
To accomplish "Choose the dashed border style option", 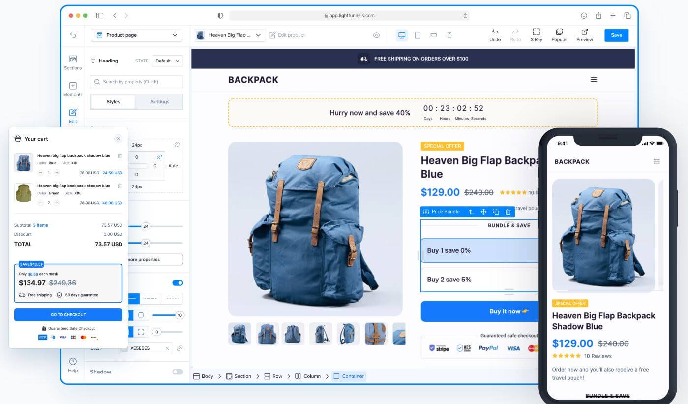I will [x=150, y=299].
